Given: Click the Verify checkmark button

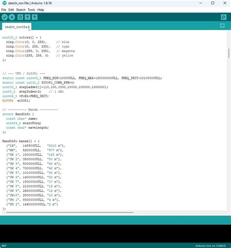Looking at the screenshot, I should (x=4, y=17).
